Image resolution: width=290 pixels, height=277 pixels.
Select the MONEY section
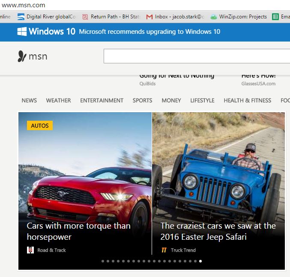coord(171,100)
